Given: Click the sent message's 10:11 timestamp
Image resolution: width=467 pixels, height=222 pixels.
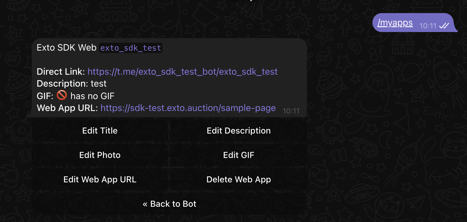Looking at the screenshot, I should point(428,26).
